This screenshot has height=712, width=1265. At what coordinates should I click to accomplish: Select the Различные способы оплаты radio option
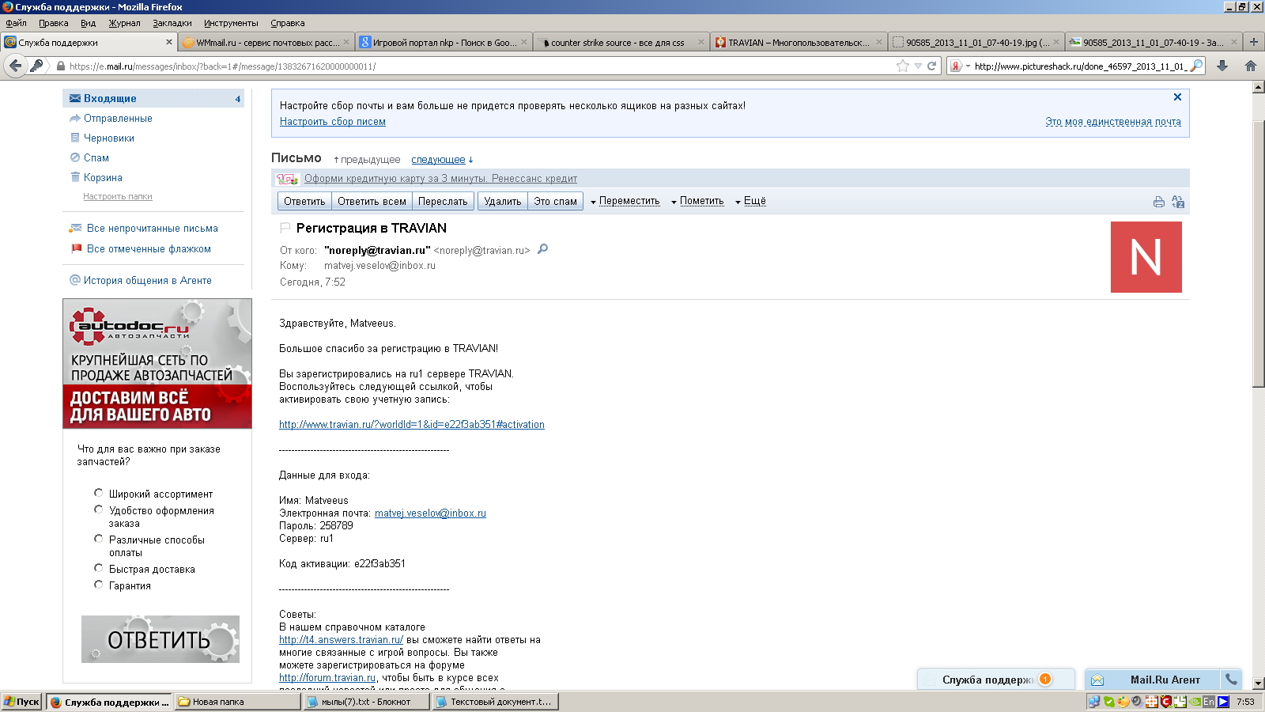pyautogui.click(x=98, y=539)
